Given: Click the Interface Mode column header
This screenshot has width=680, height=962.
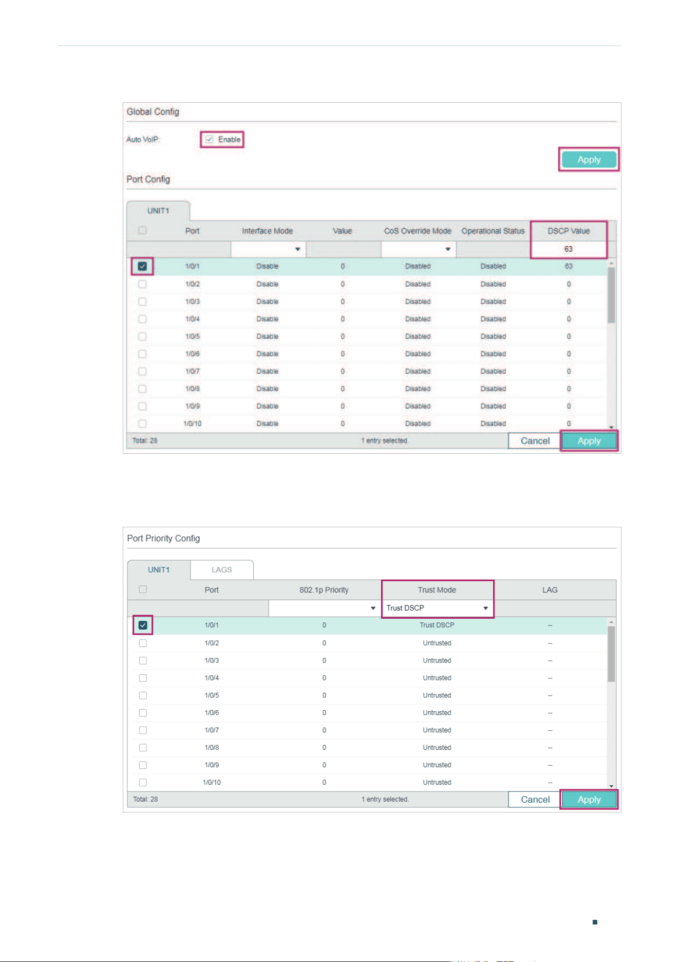Looking at the screenshot, I should 268,231.
